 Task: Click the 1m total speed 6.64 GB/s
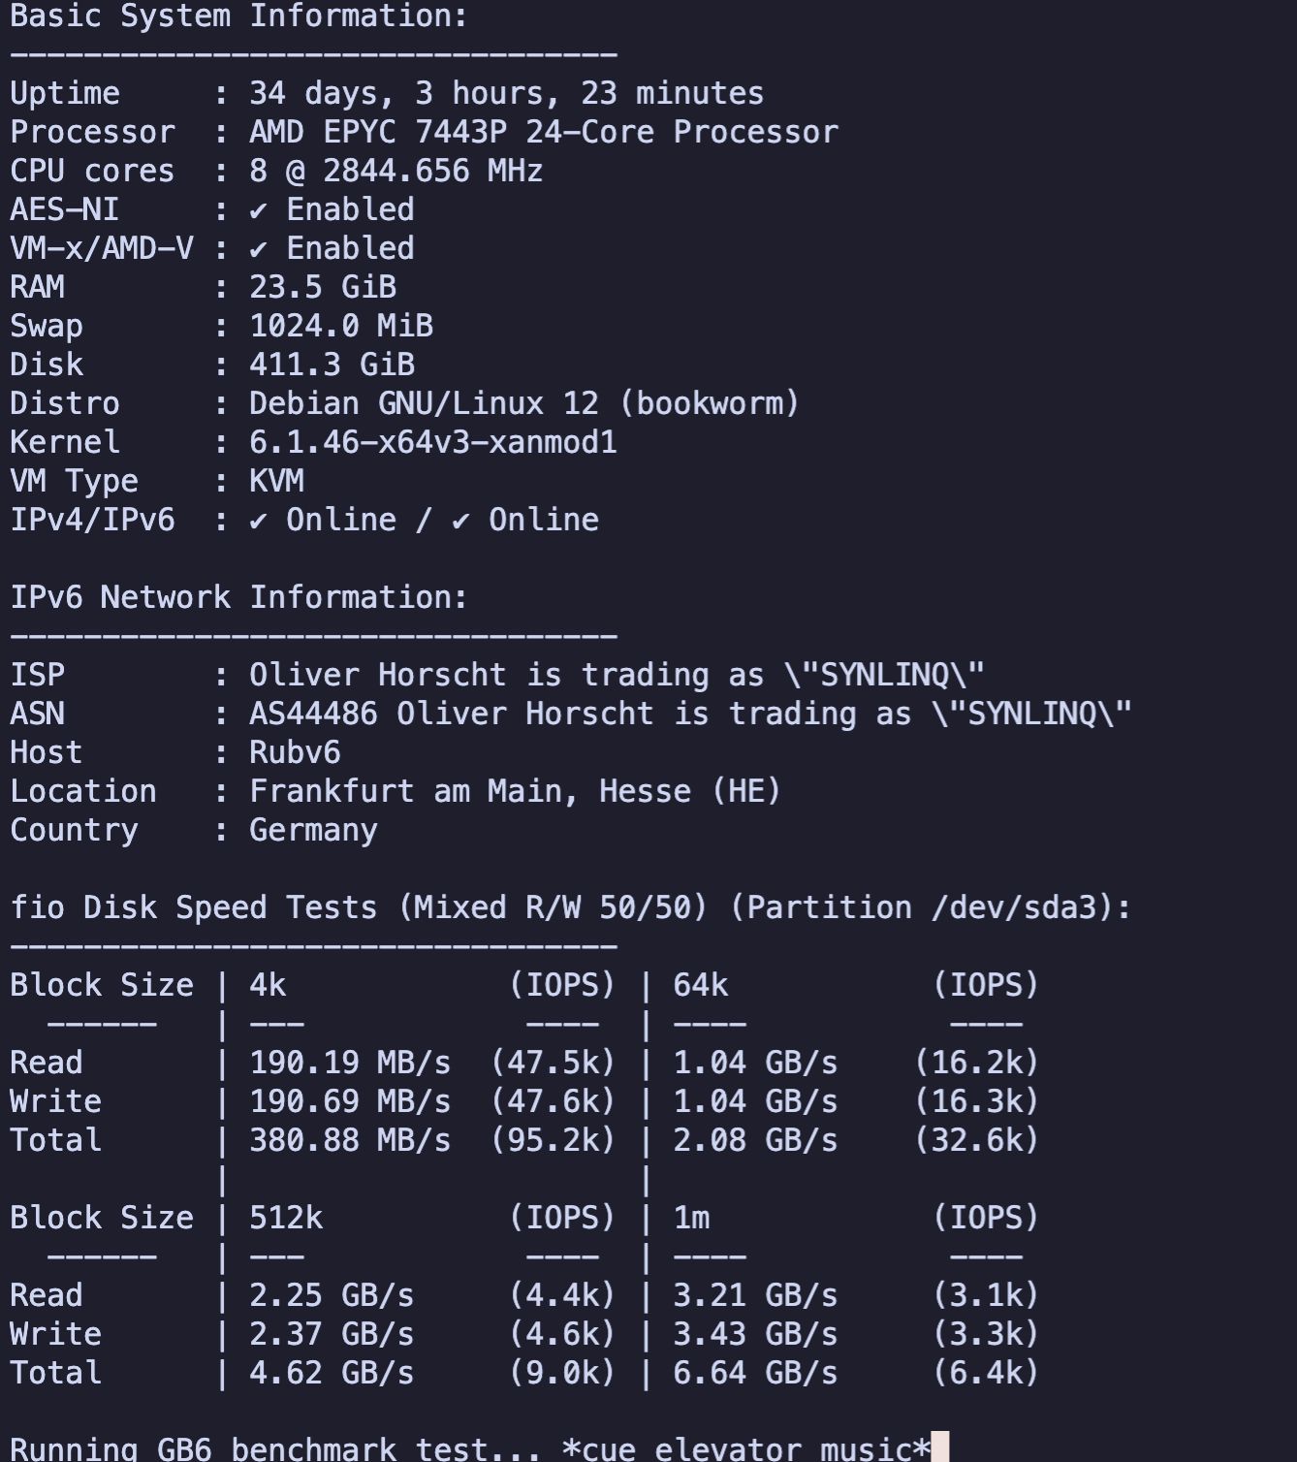point(755,1373)
